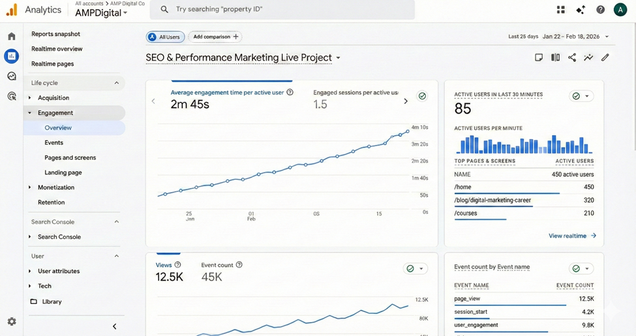Image resolution: width=636 pixels, height=336 pixels.
Task: Click the Add comparison button
Action: click(x=216, y=37)
